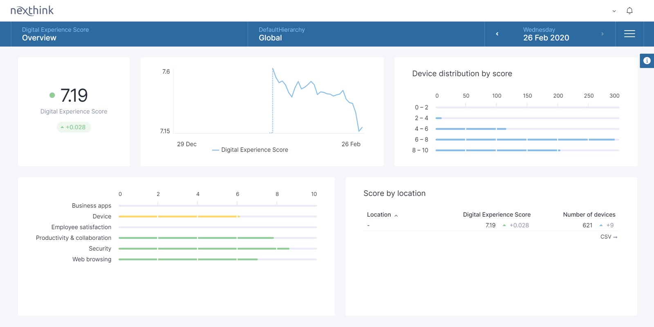Sort table by Location column

(x=382, y=215)
